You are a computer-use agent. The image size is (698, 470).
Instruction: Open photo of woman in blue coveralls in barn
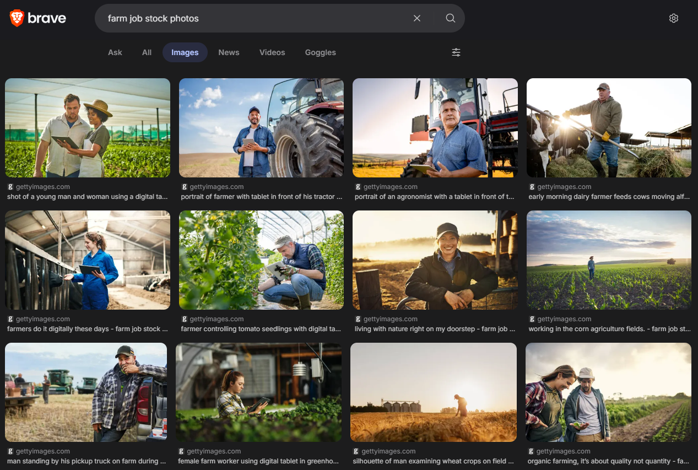[x=88, y=260]
